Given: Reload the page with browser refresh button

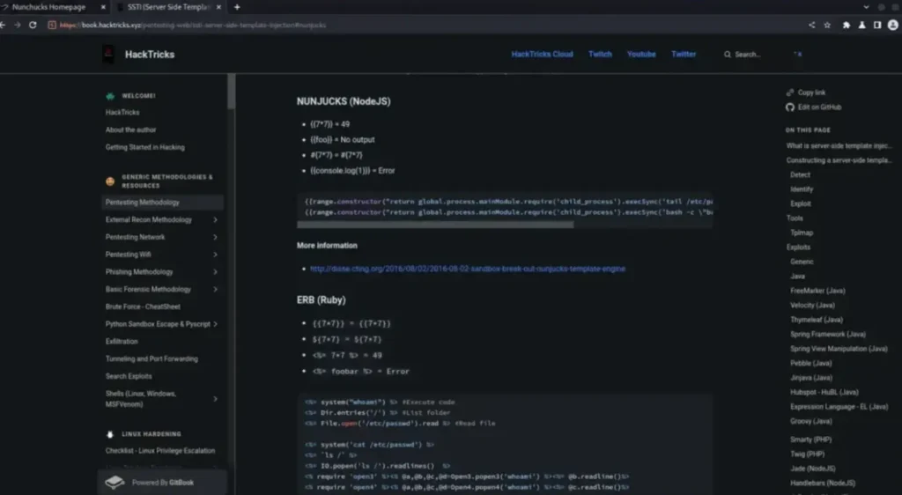Looking at the screenshot, I should point(33,25).
